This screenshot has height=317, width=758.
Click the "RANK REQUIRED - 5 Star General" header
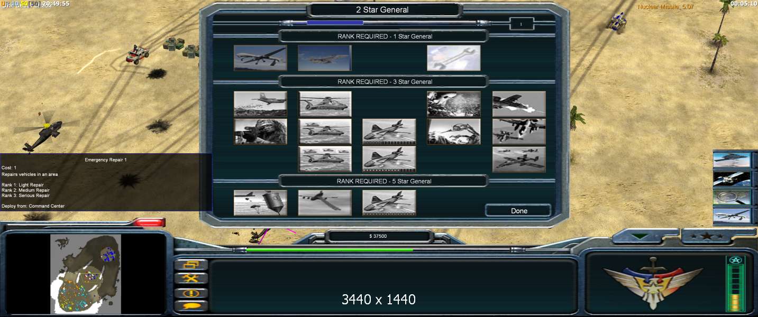pos(385,181)
